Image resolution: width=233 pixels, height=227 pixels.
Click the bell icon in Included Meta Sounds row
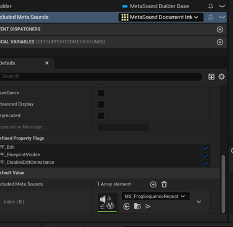pyautogui.click(x=211, y=17)
